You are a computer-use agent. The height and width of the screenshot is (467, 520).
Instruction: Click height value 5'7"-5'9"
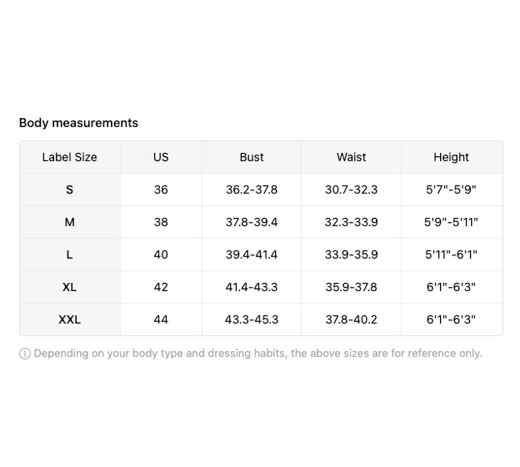pos(451,190)
